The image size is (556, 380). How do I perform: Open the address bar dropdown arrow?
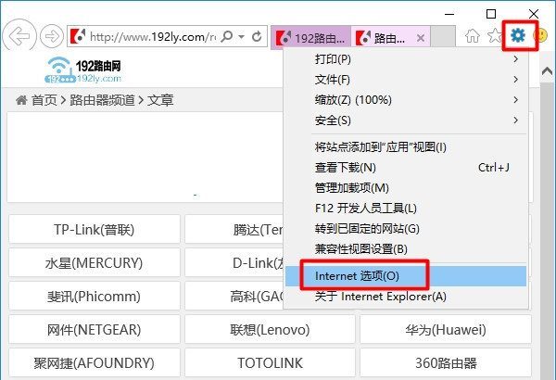point(242,36)
